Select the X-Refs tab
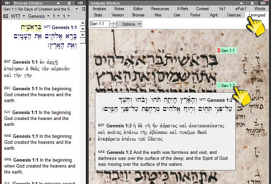This screenshot has width=271, height=184. pos(182,9)
